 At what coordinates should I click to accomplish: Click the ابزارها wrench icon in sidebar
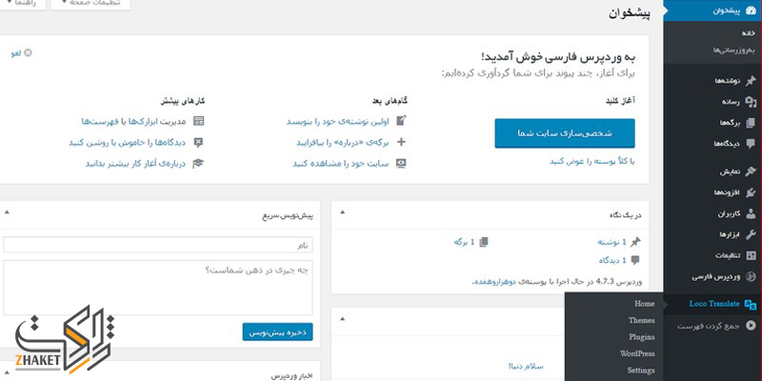click(x=751, y=234)
